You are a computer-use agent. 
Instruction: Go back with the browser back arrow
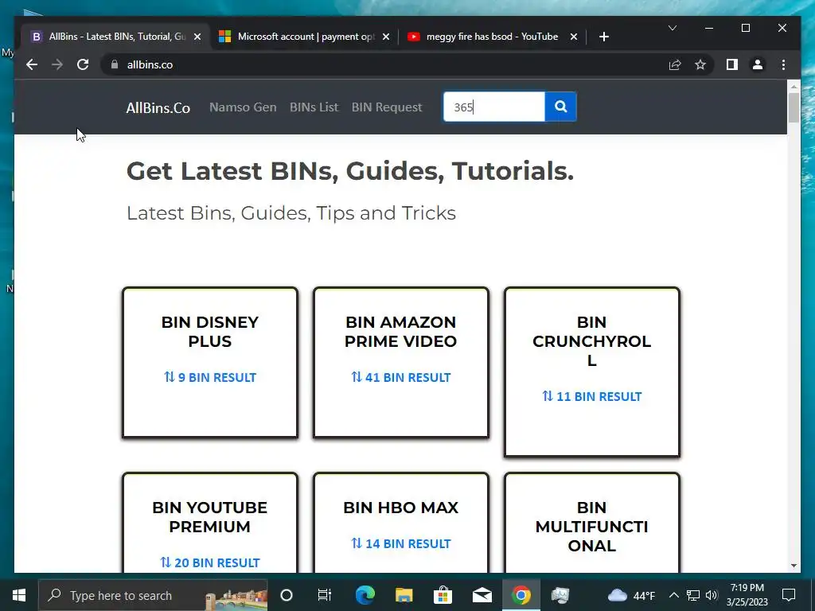click(32, 64)
